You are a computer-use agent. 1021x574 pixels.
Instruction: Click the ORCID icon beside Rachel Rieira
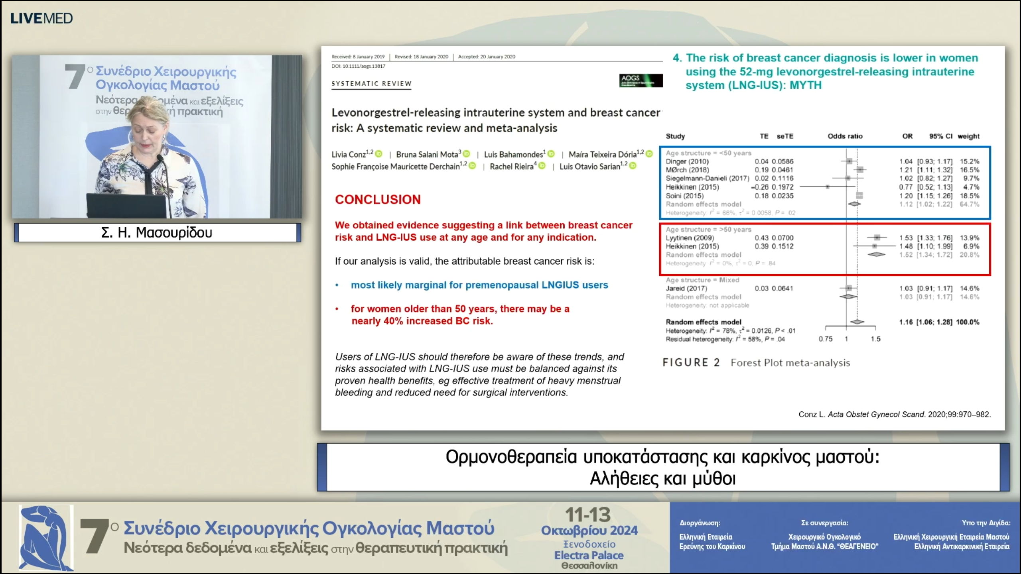542,166
